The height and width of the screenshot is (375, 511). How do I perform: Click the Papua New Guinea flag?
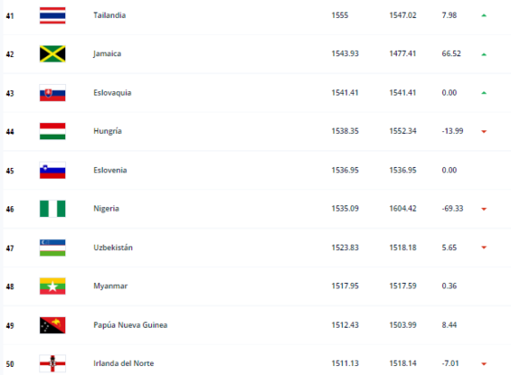(x=53, y=325)
